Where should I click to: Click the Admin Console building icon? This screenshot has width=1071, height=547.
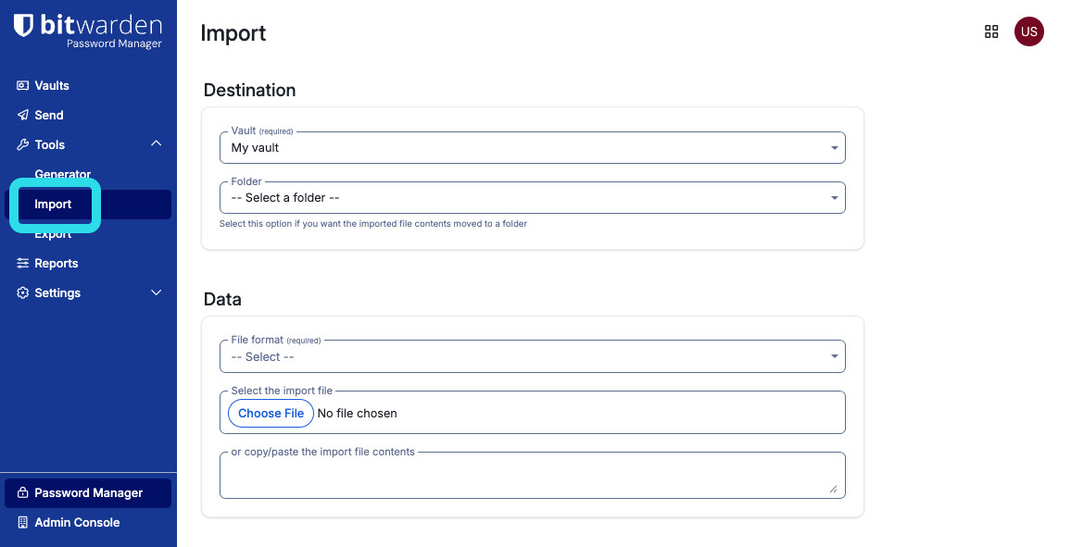tap(23, 522)
